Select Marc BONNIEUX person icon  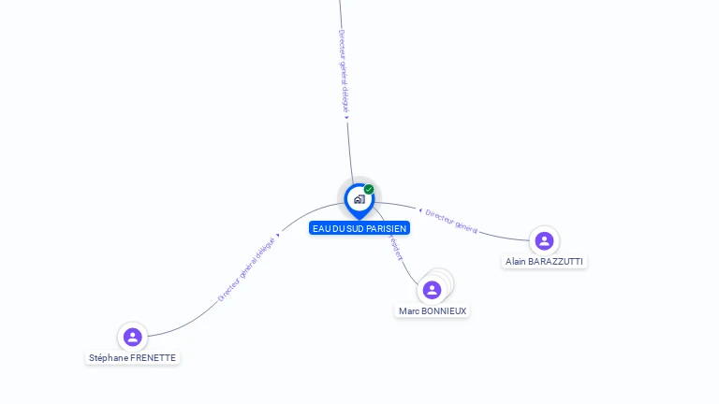[432, 290]
